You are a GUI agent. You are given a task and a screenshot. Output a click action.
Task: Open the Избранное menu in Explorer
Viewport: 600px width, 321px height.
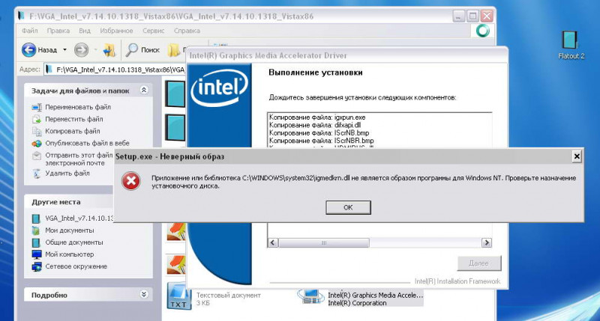pos(116,31)
